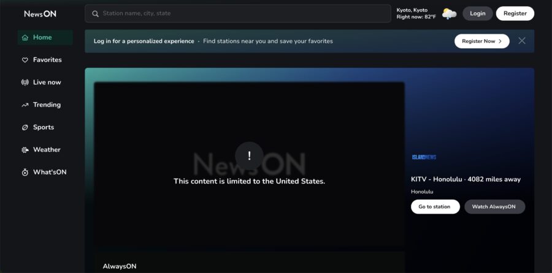This screenshot has width=552, height=273.
Task: Open the Home menu item
Action: coord(45,37)
